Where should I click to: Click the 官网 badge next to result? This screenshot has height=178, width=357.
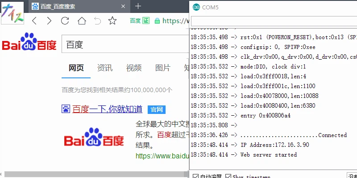pos(157,109)
